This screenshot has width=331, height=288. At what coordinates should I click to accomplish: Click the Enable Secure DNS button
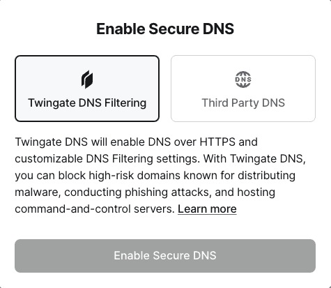[165, 256]
